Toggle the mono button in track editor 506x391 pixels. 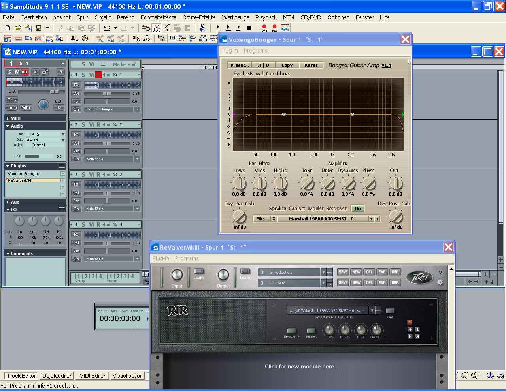click(x=11, y=107)
